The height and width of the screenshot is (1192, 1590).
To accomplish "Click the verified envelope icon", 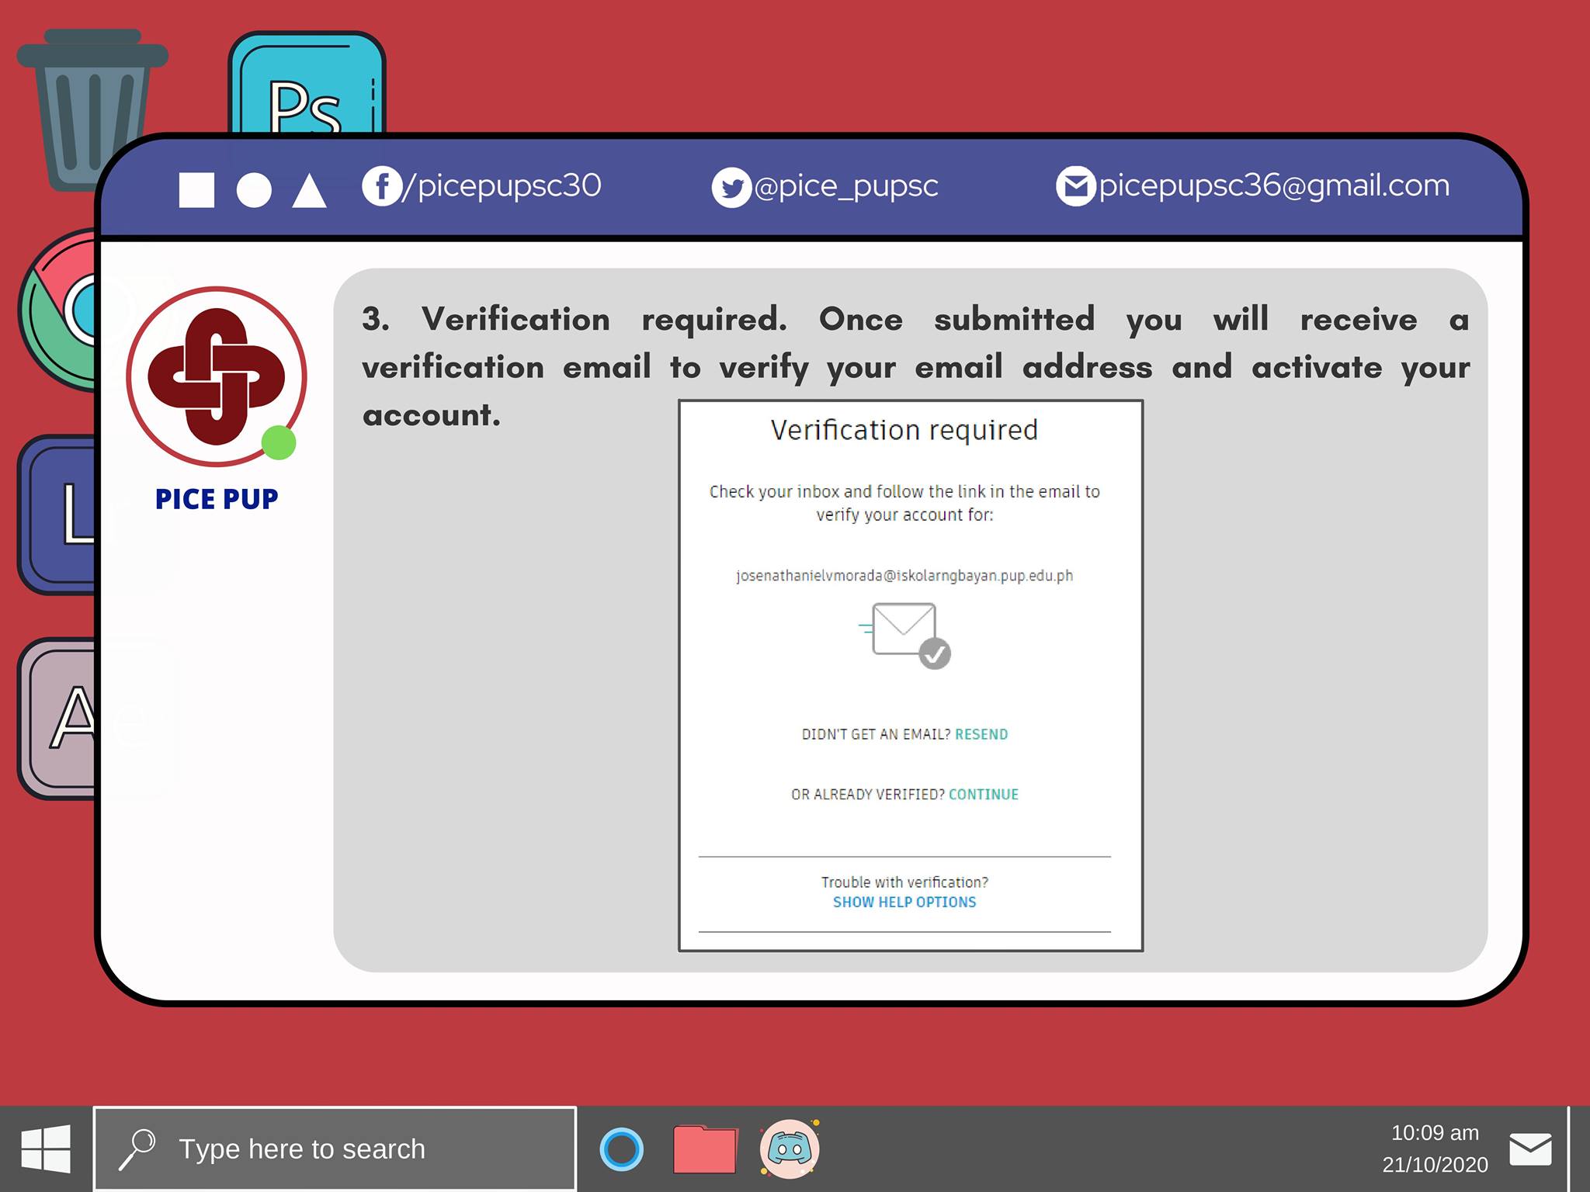I will click(905, 635).
